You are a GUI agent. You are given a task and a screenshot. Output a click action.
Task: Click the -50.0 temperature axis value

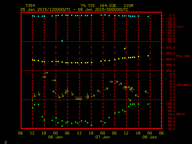[171, 30]
